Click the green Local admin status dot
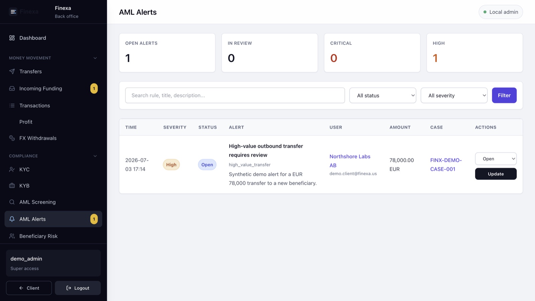535x301 pixels. 485,12
